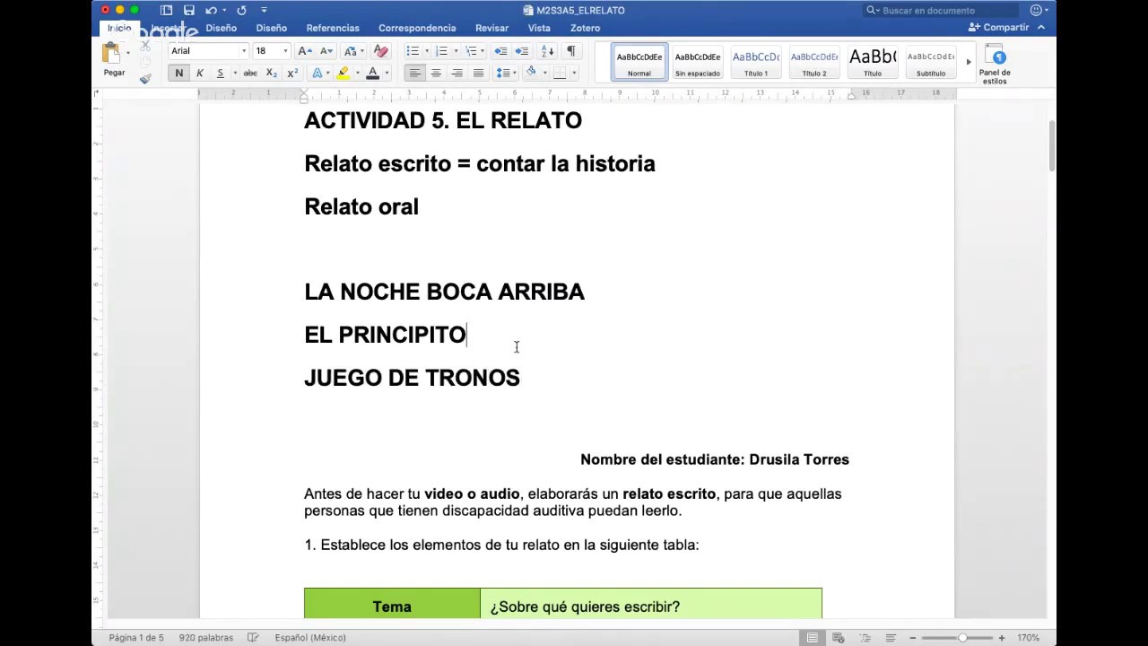The width and height of the screenshot is (1148, 646).
Task: Clear all formatting with eraser icon
Action: (380, 51)
